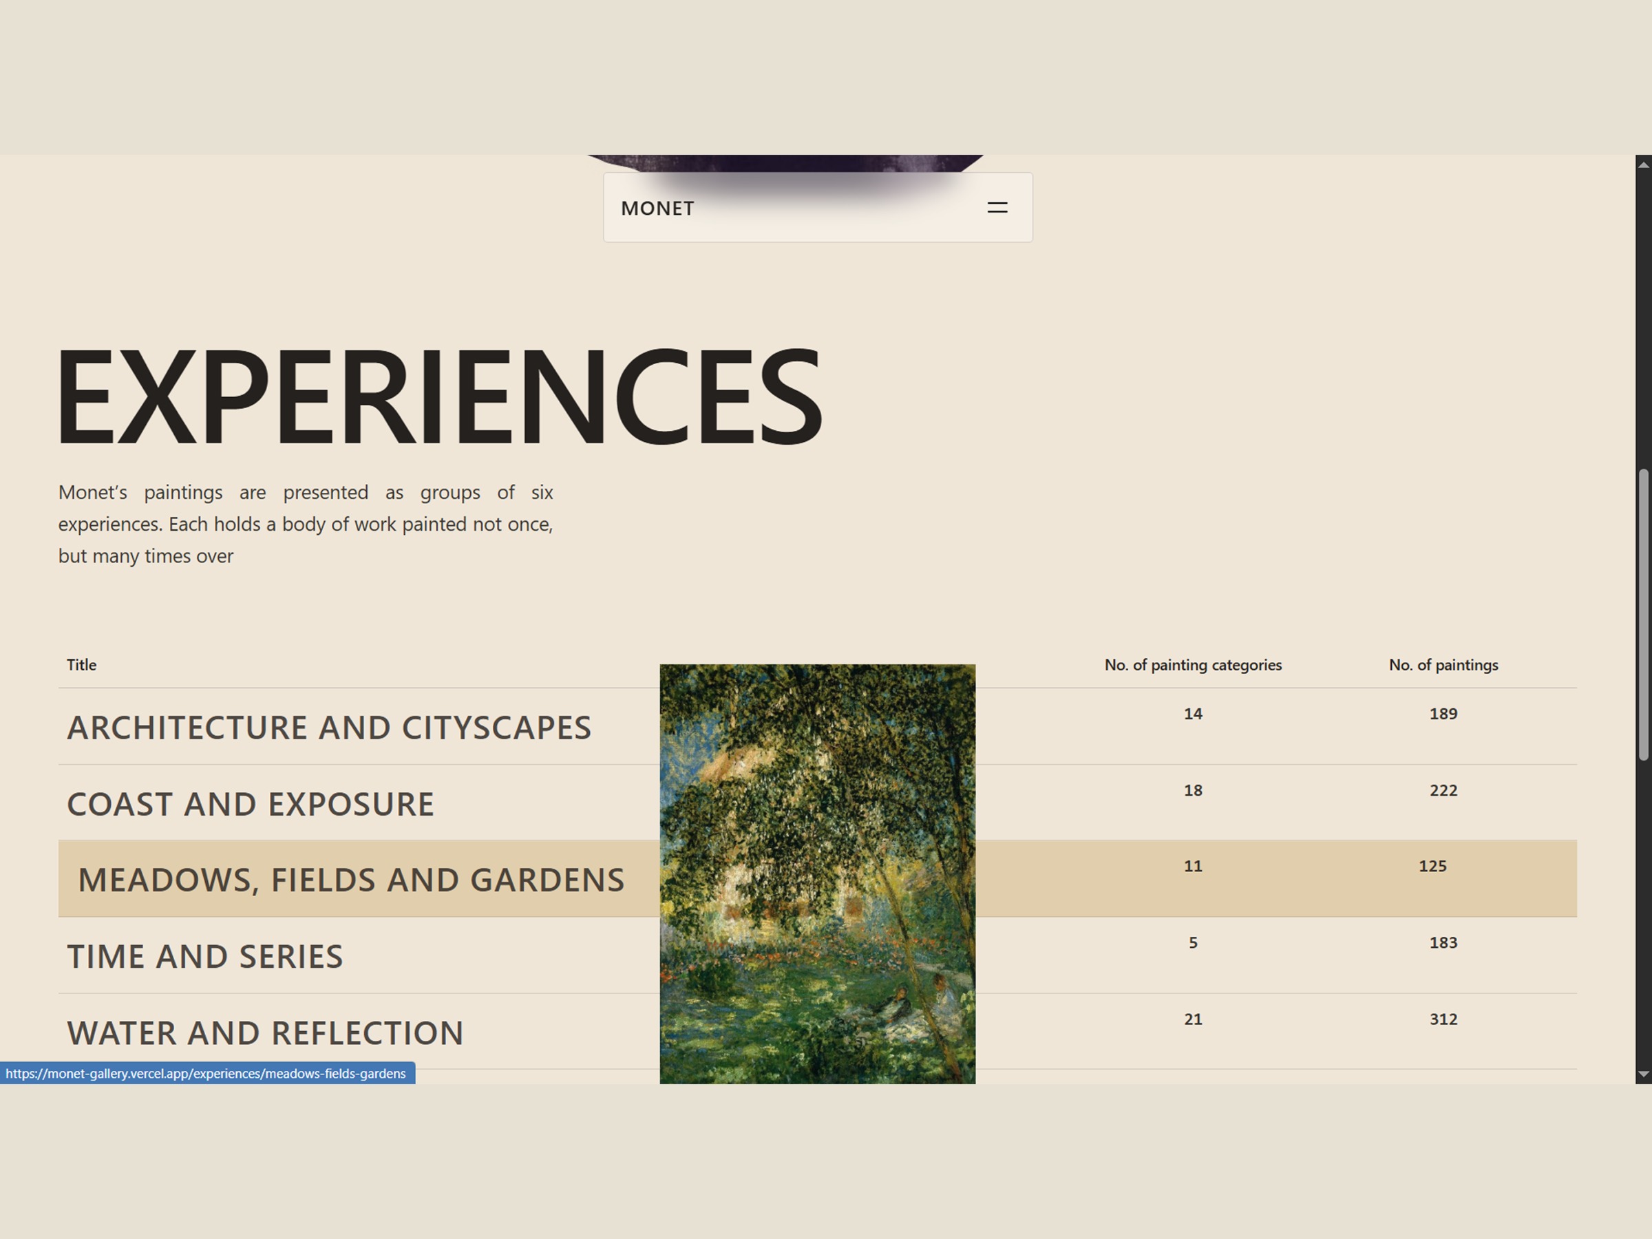1652x1239 pixels.
Task: Click the 312 paintings count for Water
Action: 1443,1019
